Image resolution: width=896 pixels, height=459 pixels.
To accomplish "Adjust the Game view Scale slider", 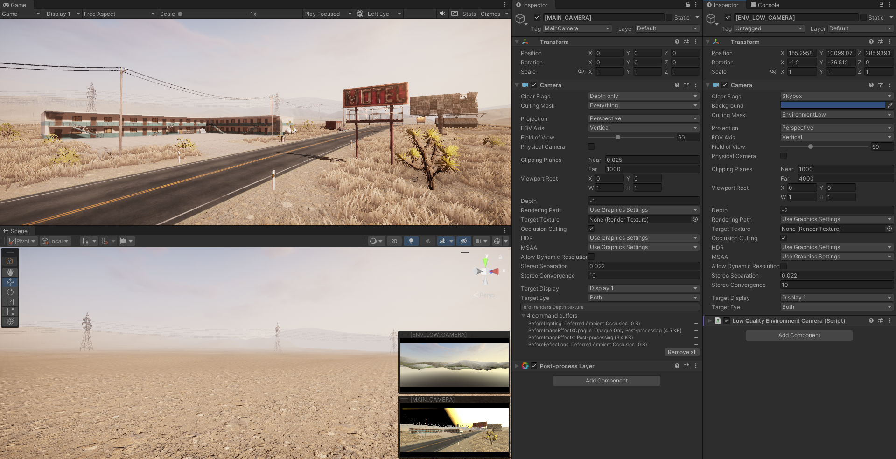I will 214,14.
